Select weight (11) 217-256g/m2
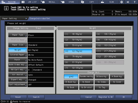The height and width of the screenshot is (103, 138). click(110, 51)
